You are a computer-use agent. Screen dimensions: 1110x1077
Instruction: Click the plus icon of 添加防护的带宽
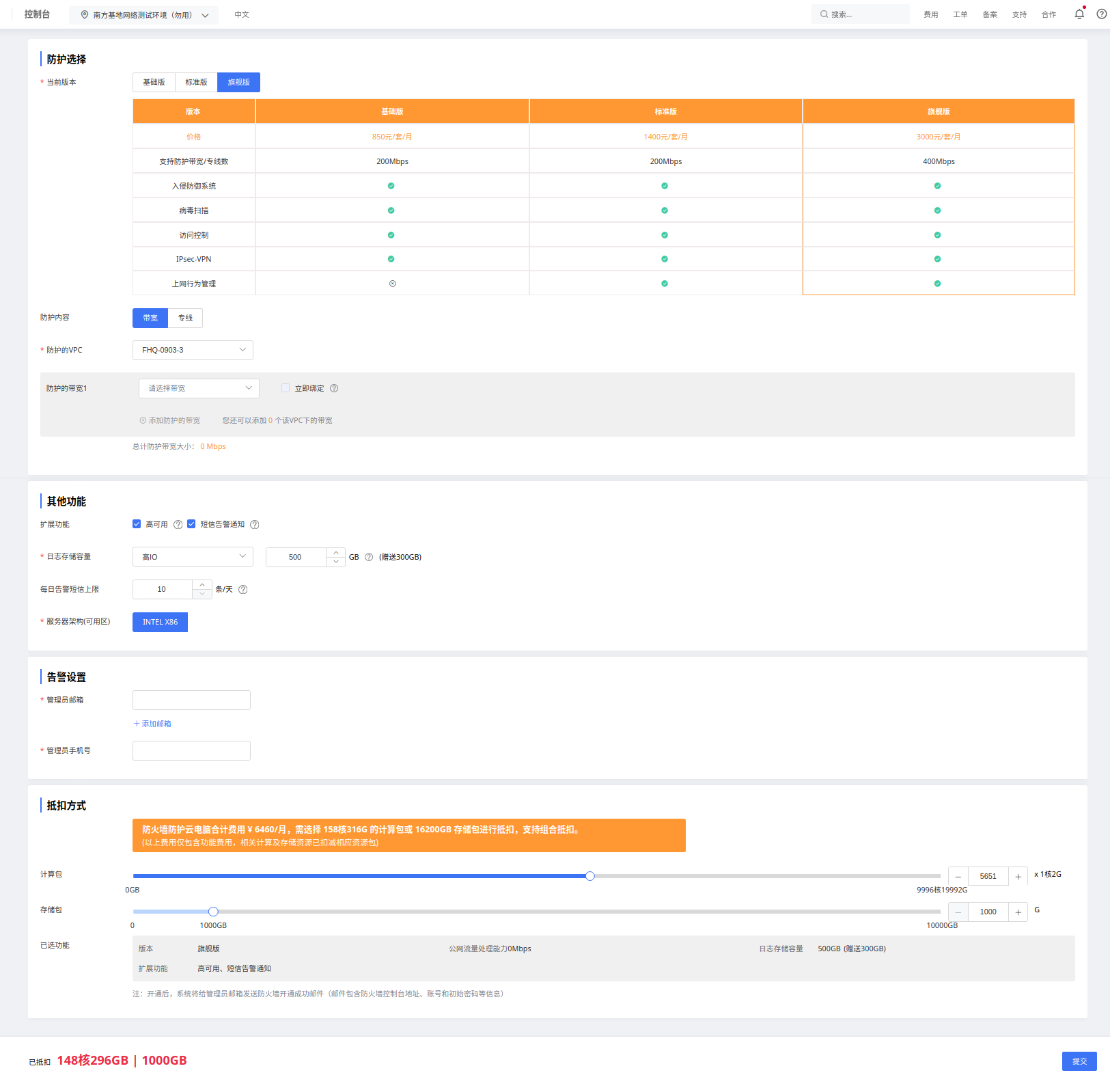point(143,420)
